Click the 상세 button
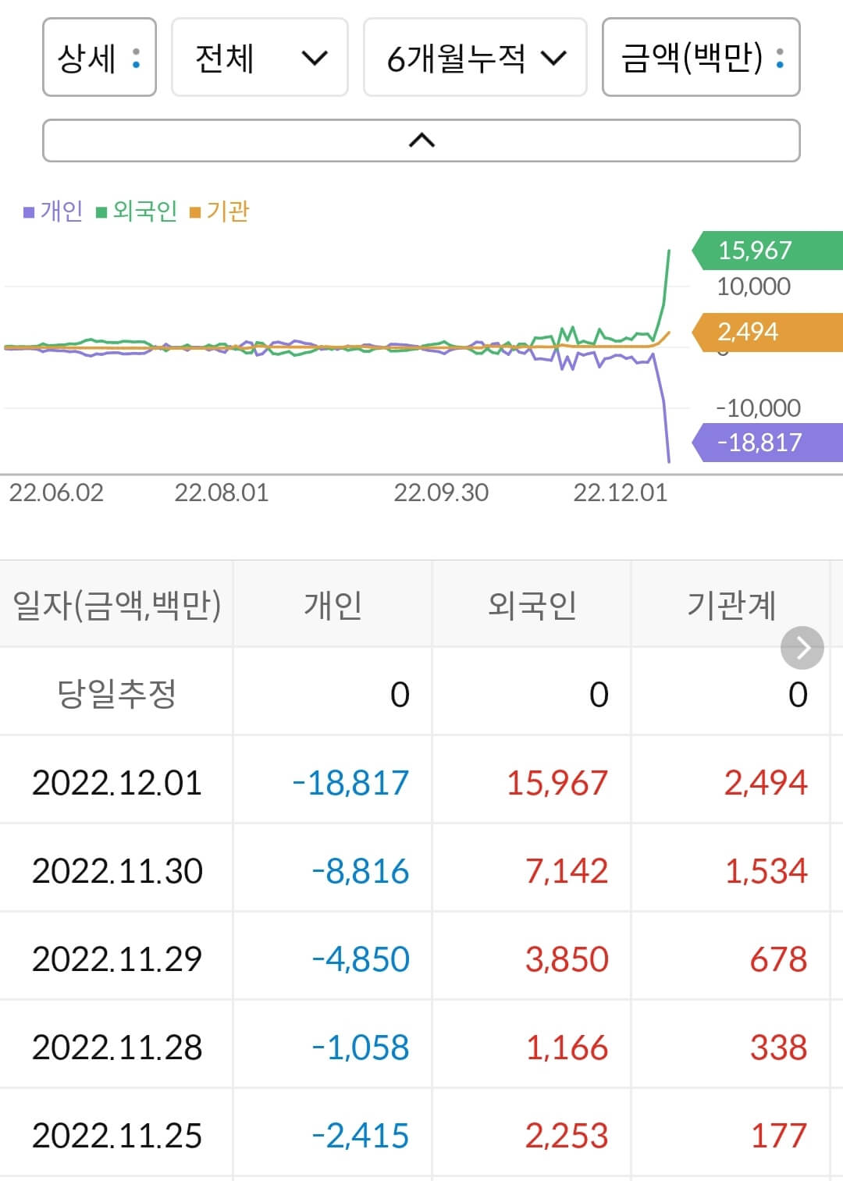Viewport: 843px width, 1181px height. click(99, 59)
